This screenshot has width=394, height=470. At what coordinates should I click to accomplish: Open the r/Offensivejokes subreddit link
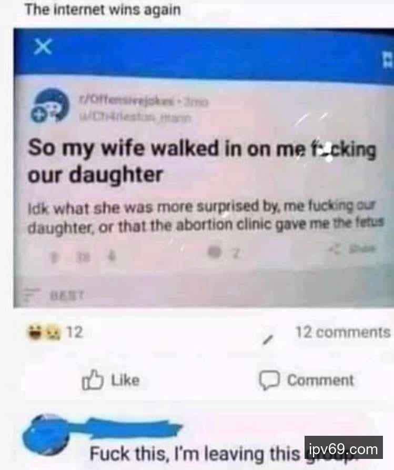coord(126,102)
